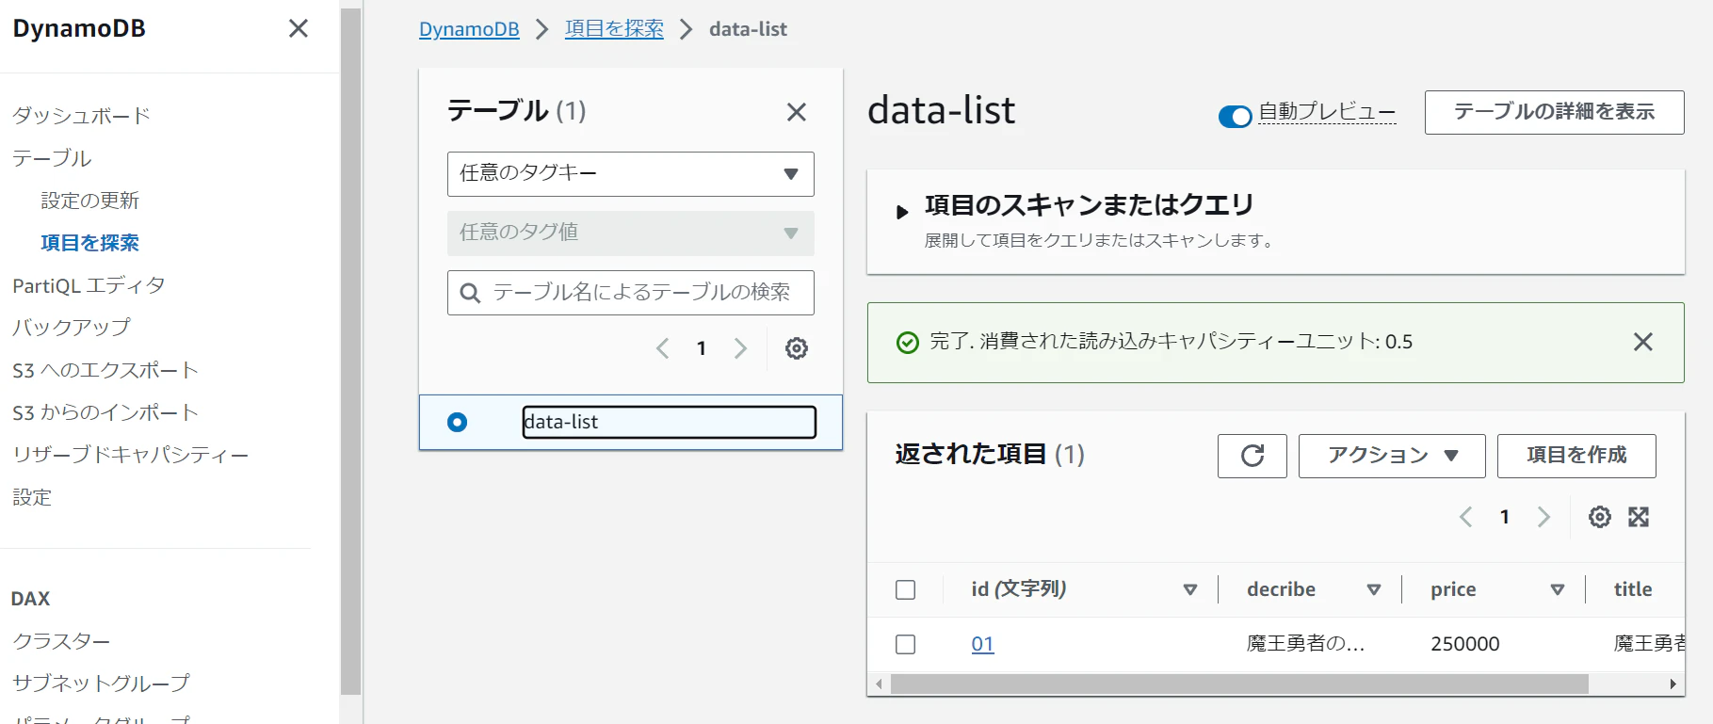
Task: Open ダッシュボード in sidebar
Action: (x=81, y=116)
